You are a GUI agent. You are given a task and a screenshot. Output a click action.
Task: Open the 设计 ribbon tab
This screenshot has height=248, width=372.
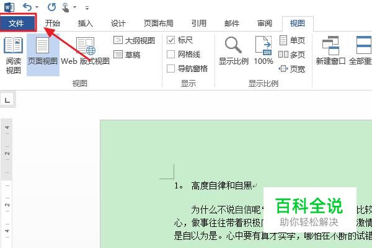118,24
